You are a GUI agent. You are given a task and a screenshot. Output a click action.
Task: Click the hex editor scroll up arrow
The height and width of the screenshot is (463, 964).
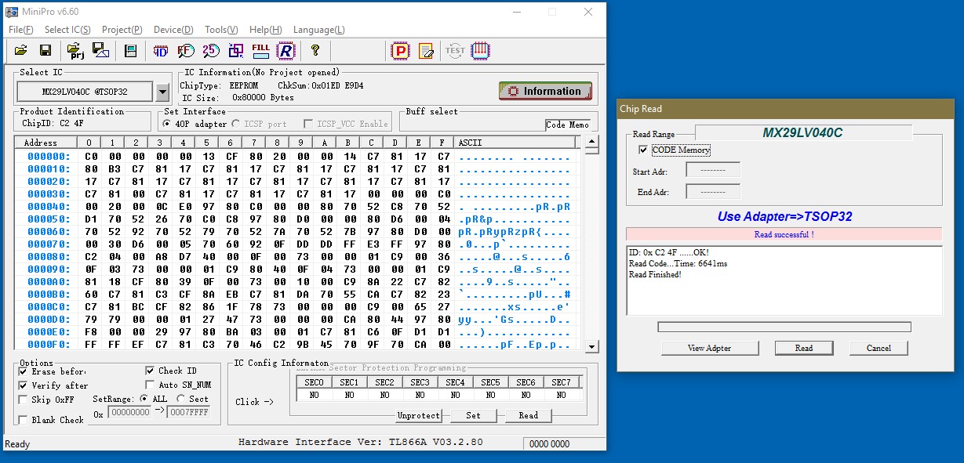[x=592, y=143]
